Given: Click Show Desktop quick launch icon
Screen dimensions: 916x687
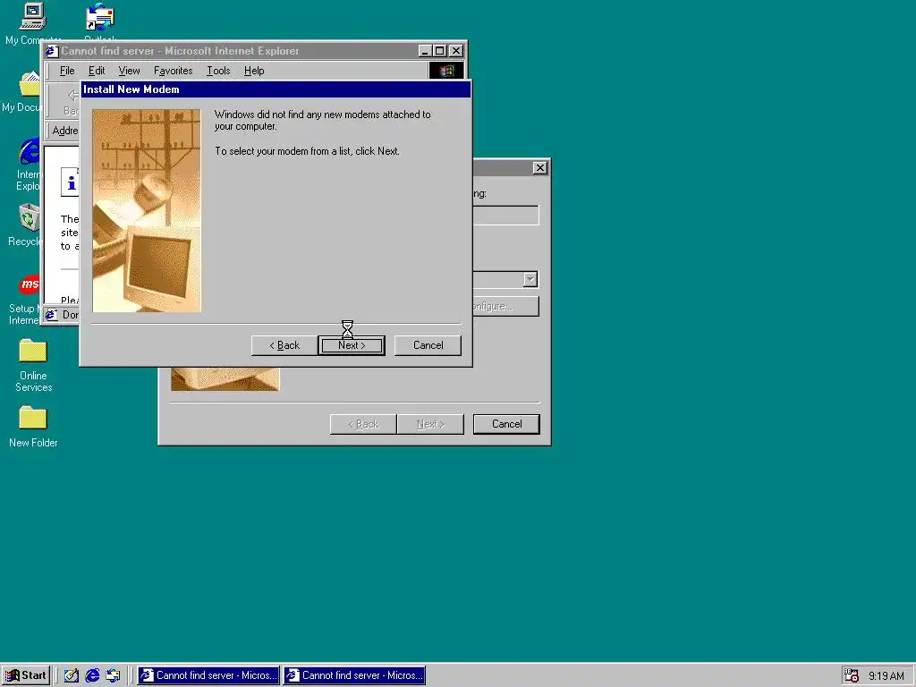Looking at the screenshot, I should pos(72,675).
